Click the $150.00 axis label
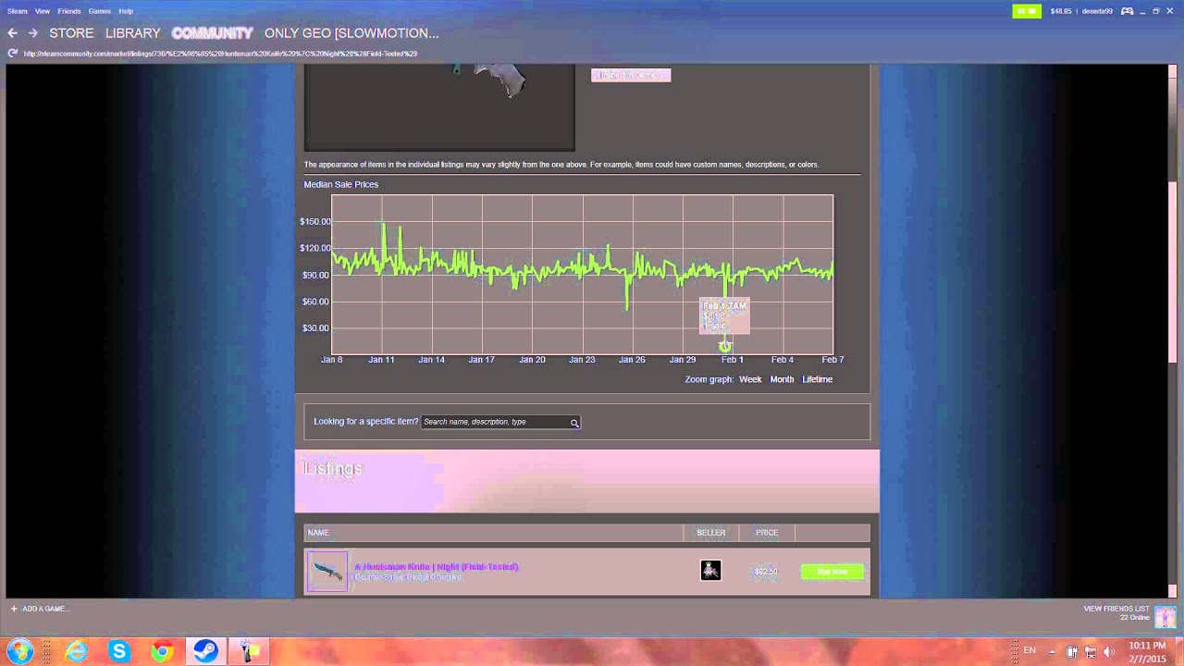 pos(315,222)
